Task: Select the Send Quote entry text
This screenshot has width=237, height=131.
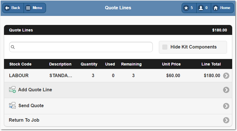Action: coord(31,106)
